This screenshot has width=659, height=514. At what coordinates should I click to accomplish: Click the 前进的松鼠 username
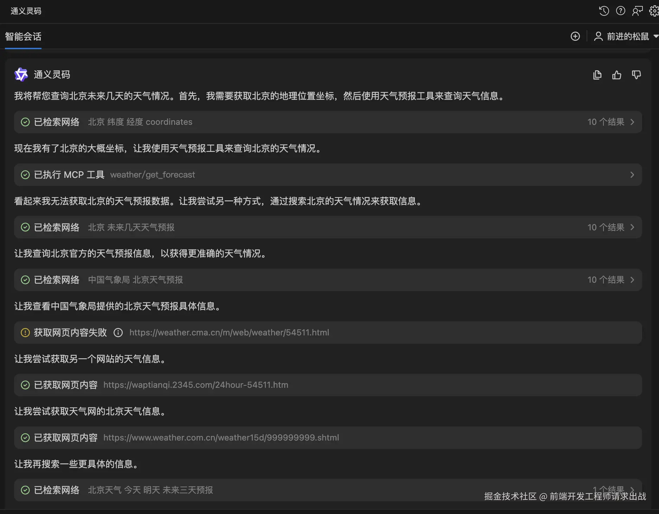(x=628, y=36)
